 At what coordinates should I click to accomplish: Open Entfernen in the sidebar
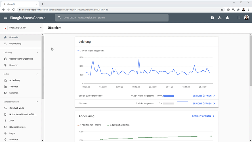click(20, 93)
